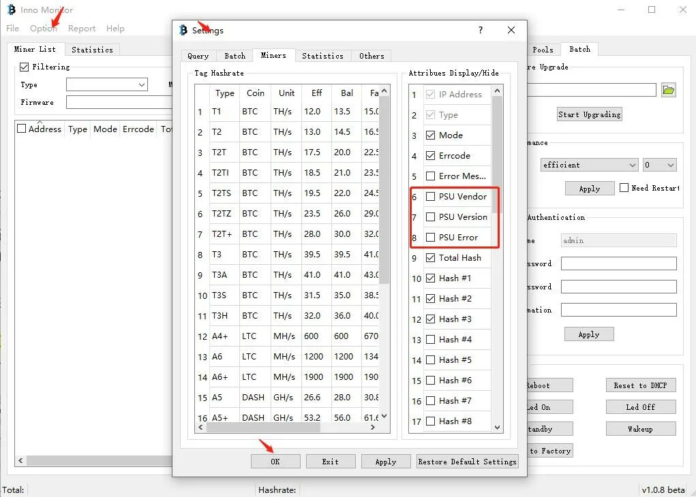Click the Start Upgrading button
The height and width of the screenshot is (497, 696).
(590, 114)
